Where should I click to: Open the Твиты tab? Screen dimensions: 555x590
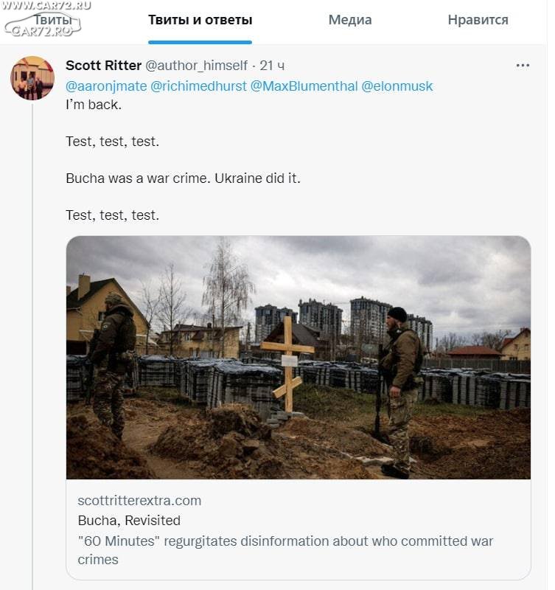point(53,20)
